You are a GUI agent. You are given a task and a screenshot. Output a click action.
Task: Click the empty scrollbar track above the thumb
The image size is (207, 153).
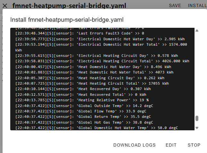click(x=197, y=74)
